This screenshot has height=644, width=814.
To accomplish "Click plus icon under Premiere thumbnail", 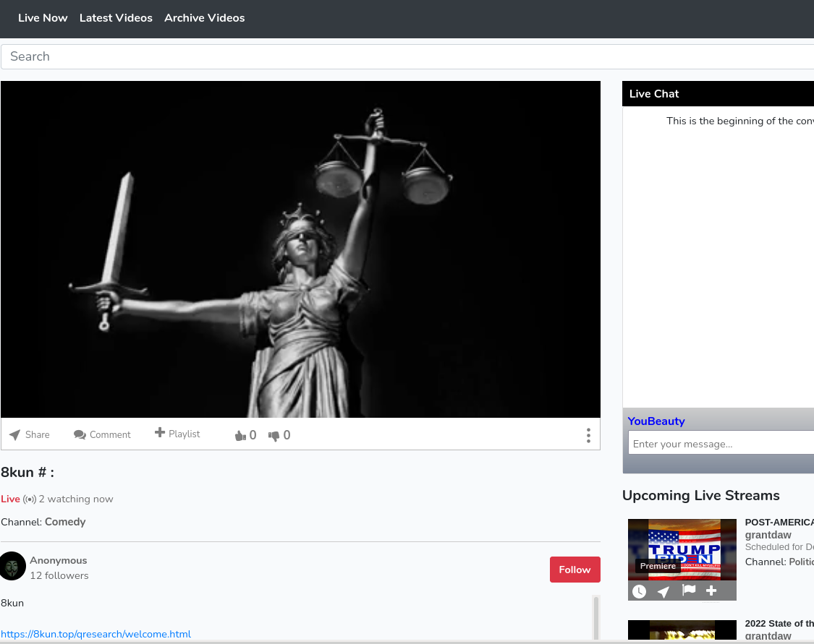I will [x=711, y=590].
